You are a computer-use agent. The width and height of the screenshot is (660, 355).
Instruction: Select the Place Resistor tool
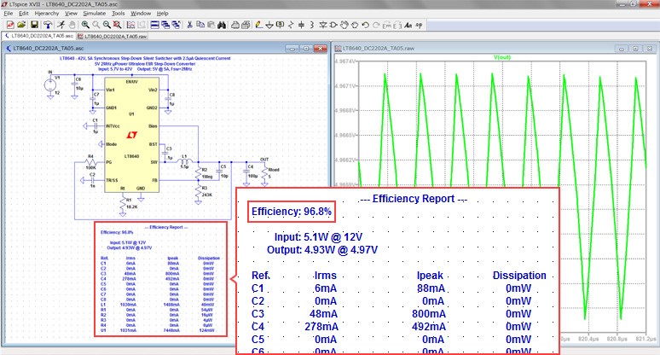point(292,24)
